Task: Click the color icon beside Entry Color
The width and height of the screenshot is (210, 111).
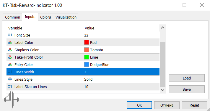Action: pos(10,64)
